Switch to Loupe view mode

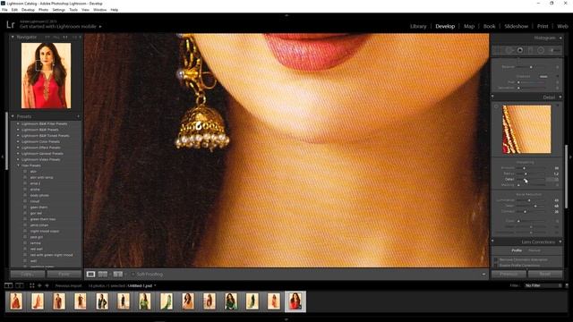click(90, 275)
